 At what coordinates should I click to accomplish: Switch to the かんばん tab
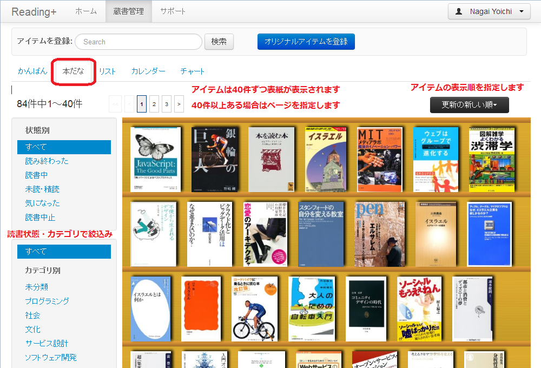click(32, 71)
